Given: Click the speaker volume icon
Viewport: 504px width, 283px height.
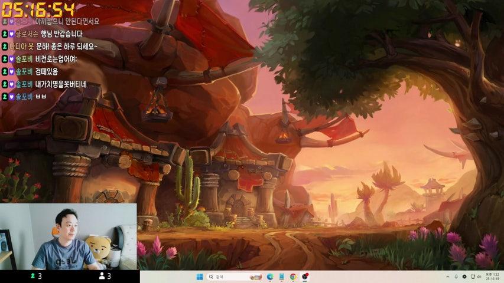Looking at the screenshot, I should (480, 277).
